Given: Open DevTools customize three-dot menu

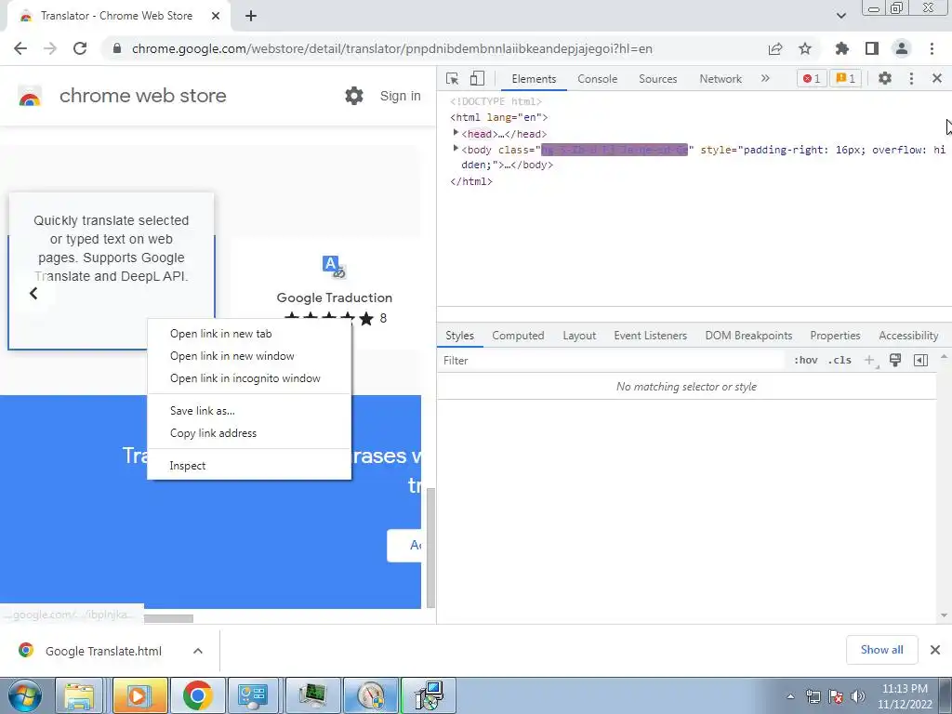Looking at the screenshot, I should [911, 78].
